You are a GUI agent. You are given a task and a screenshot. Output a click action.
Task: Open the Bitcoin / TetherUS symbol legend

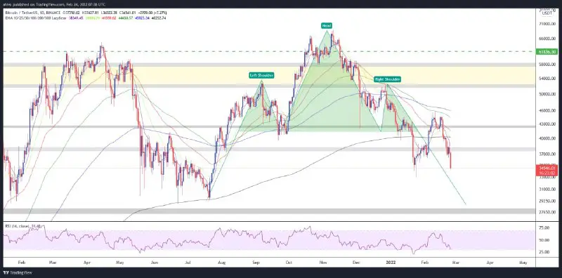(31, 13)
